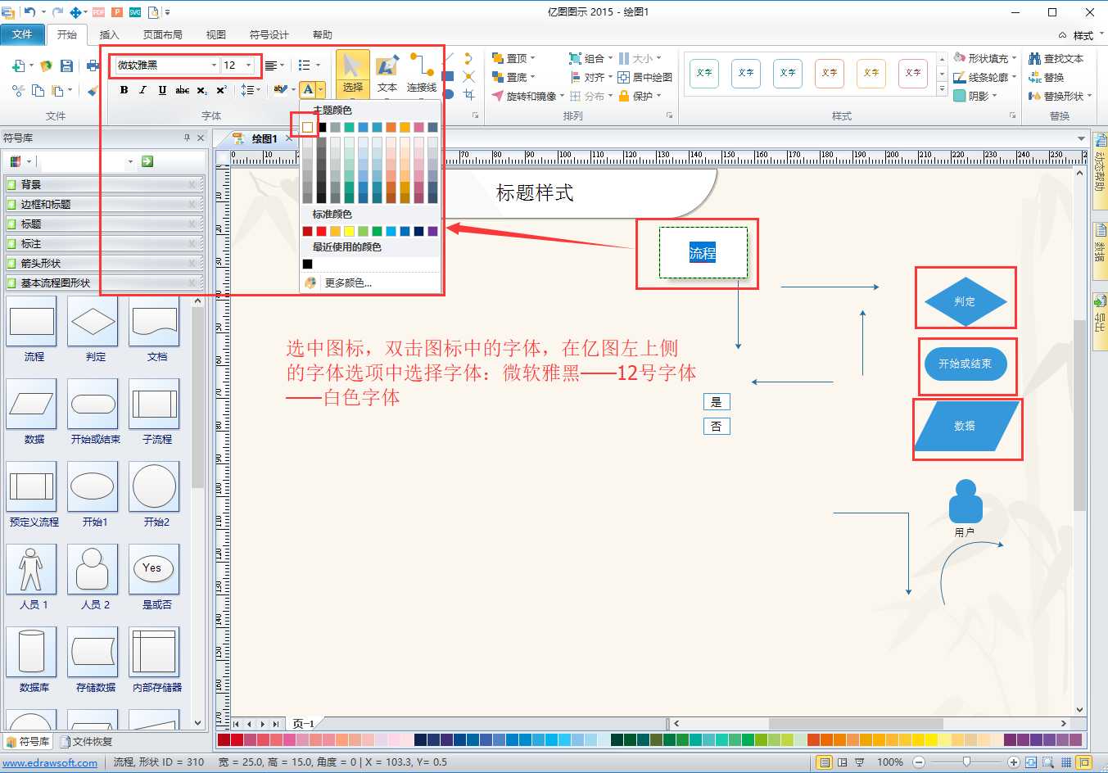Pick the red swatch in 标准颜色
Screen dimensions: 1108x773
tap(321, 231)
